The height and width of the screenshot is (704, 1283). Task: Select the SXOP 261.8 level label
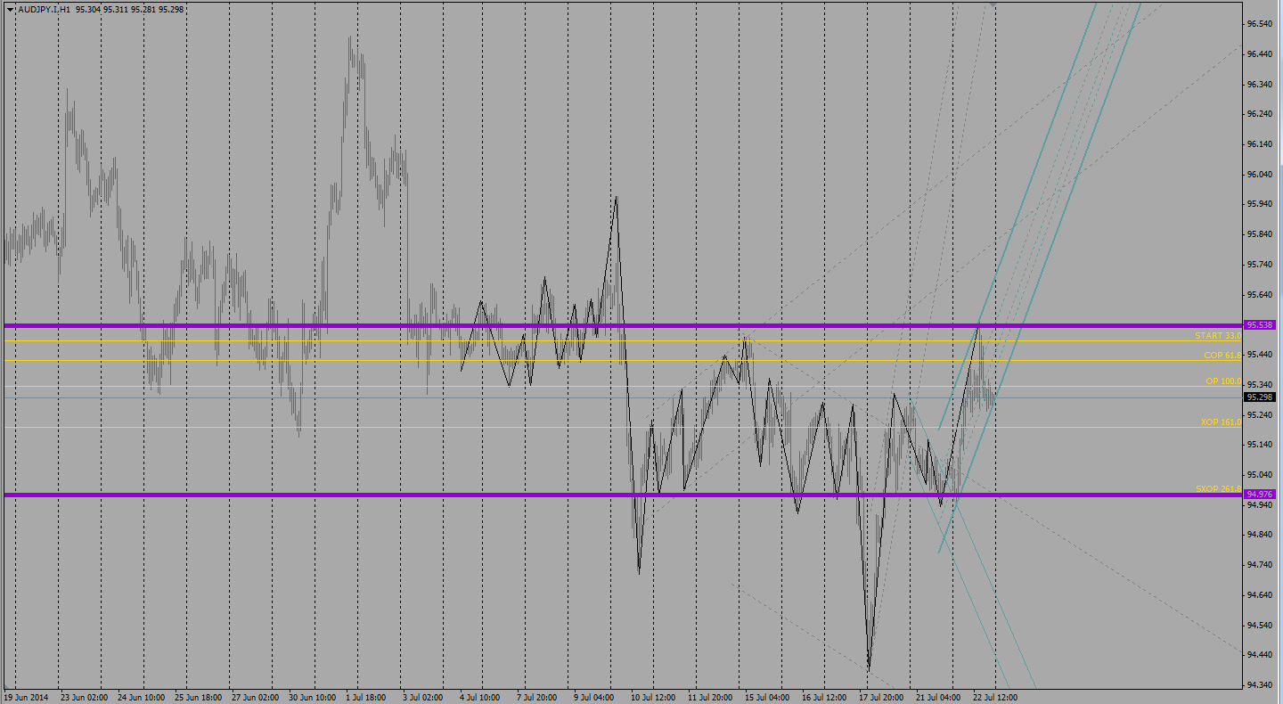(1217, 489)
